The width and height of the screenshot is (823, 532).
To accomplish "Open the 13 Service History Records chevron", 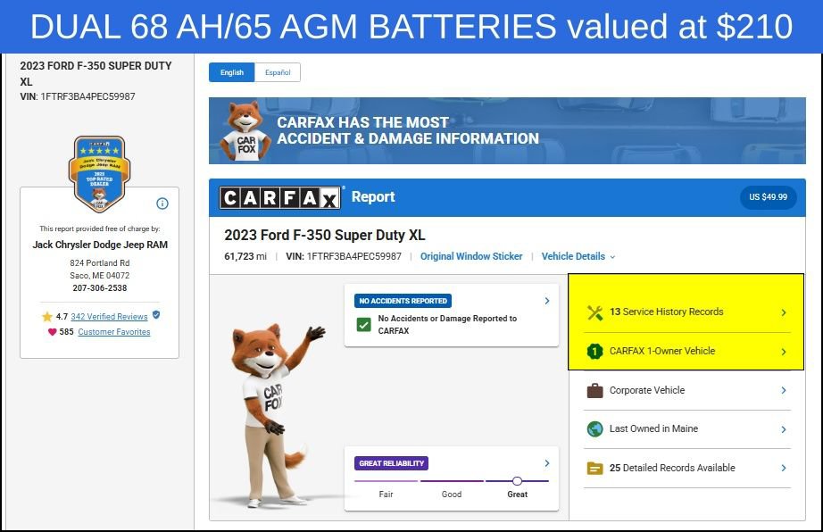I will pyautogui.click(x=783, y=312).
